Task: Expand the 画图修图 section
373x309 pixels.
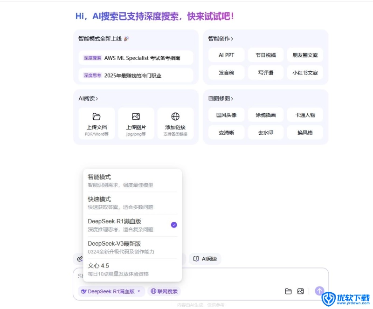Action: tap(220, 98)
